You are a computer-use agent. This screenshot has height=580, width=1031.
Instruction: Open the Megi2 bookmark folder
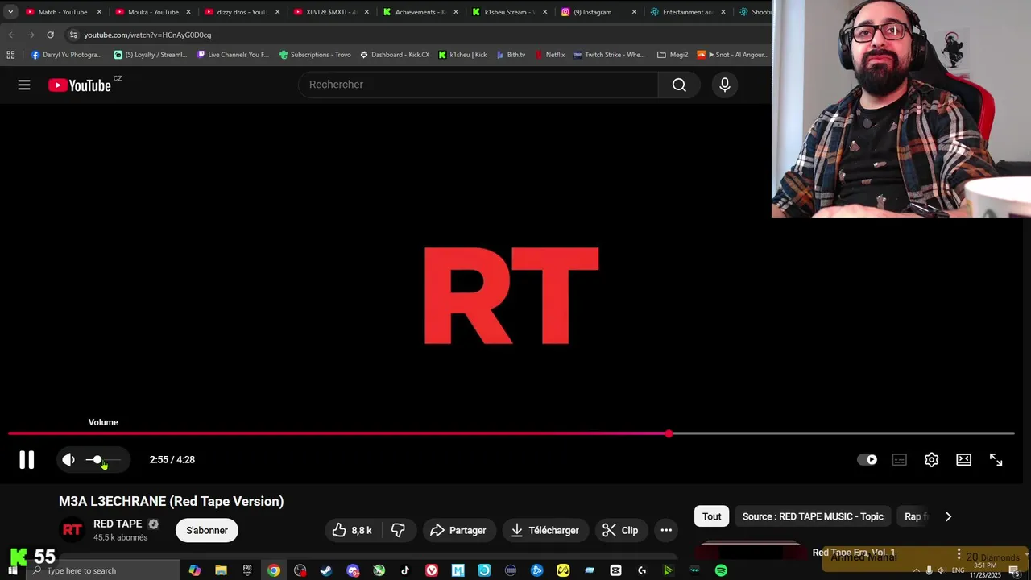(x=673, y=55)
